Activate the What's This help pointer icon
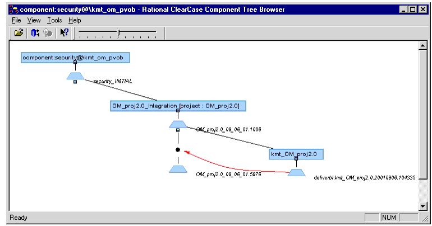 (64, 33)
